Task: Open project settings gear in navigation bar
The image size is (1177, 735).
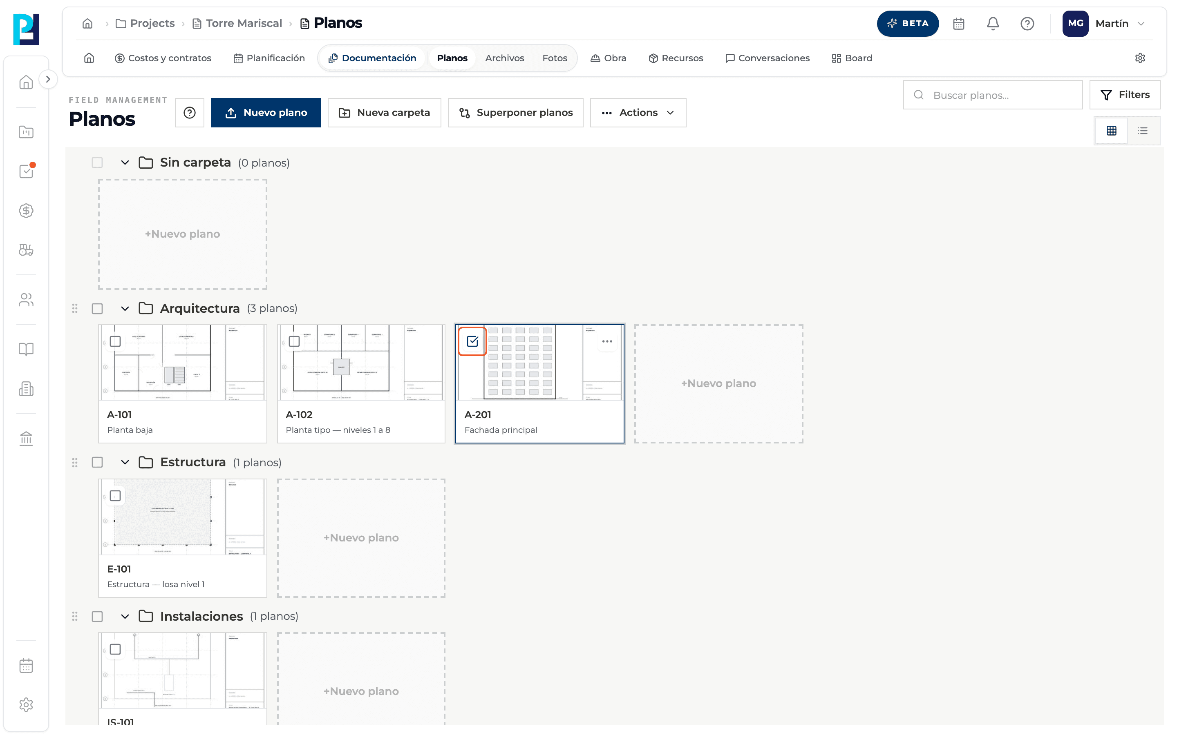Action: (1139, 58)
